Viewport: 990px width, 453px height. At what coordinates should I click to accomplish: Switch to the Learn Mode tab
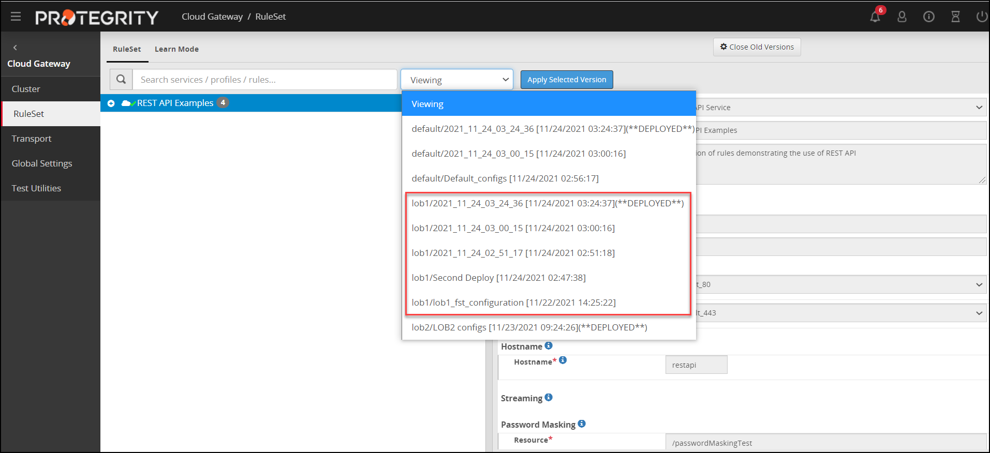[x=176, y=49]
